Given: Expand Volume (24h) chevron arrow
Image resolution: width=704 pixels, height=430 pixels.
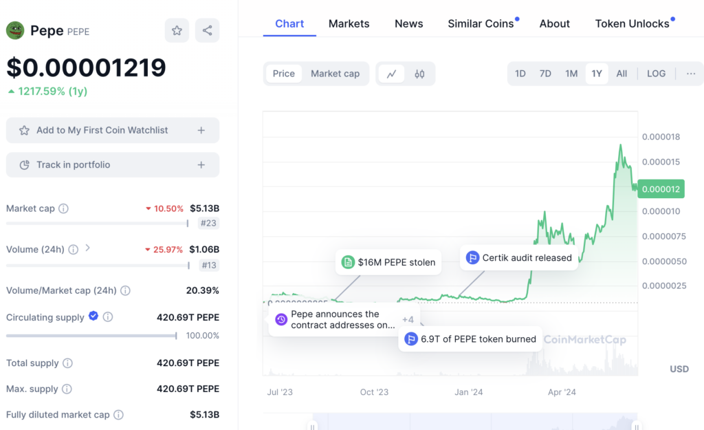Looking at the screenshot, I should (x=87, y=248).
